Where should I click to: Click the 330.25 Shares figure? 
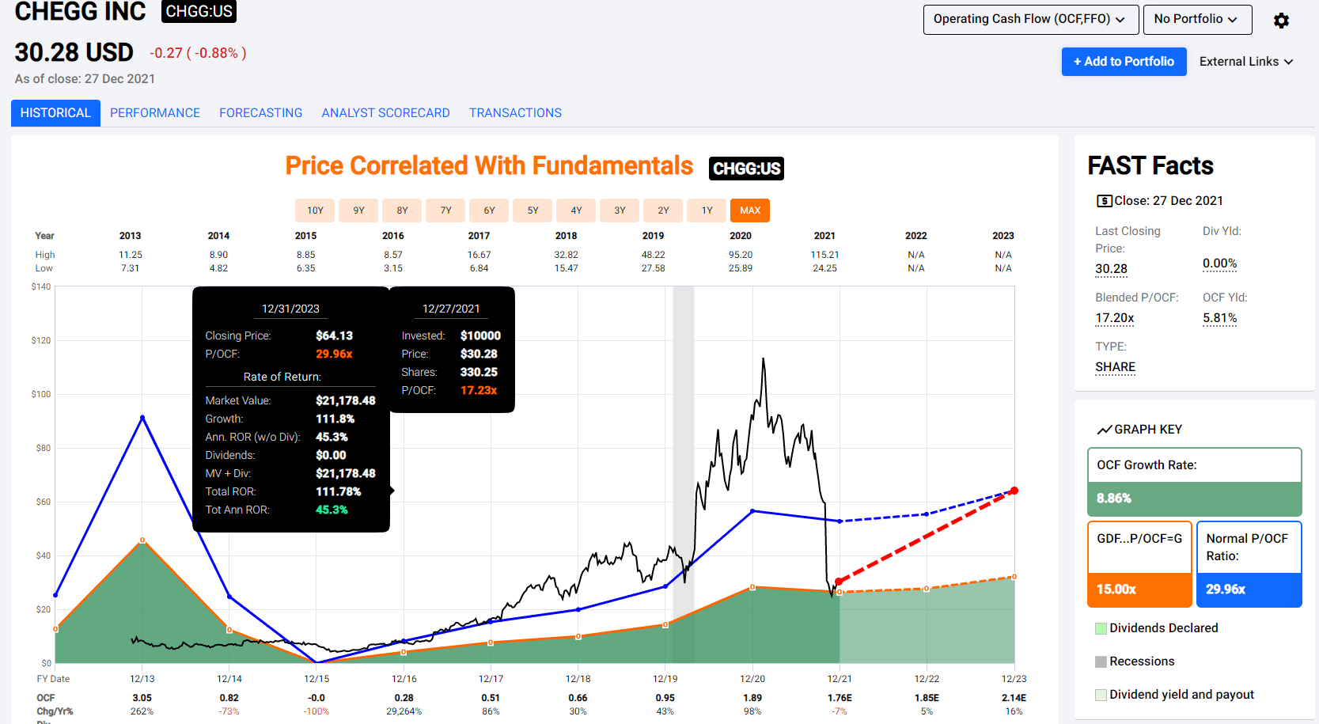[x=479, y=372]
